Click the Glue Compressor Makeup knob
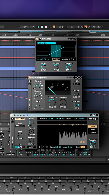 click(63, 102)
